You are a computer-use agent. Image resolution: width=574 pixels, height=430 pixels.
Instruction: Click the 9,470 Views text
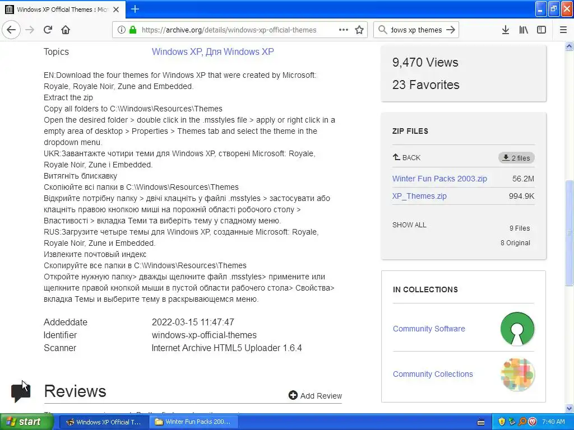[425, 62]
